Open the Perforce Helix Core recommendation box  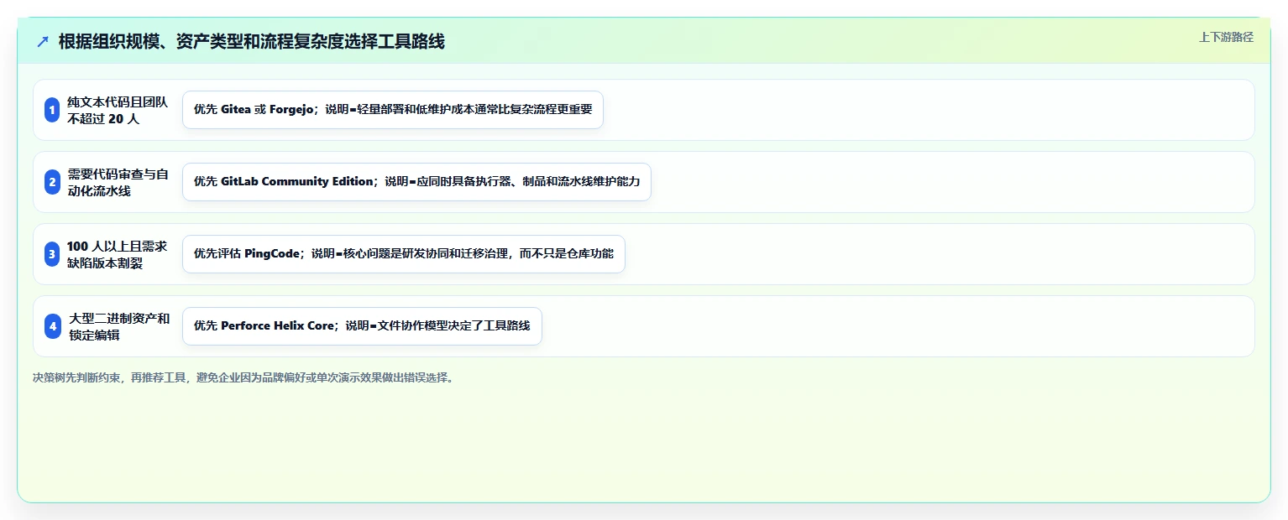tap(362, 326)
